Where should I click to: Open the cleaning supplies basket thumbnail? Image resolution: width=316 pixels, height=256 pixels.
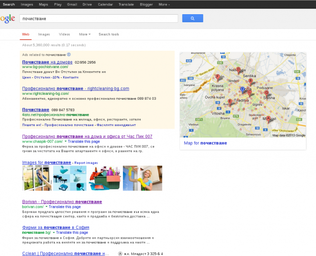(x=105, y=178)
